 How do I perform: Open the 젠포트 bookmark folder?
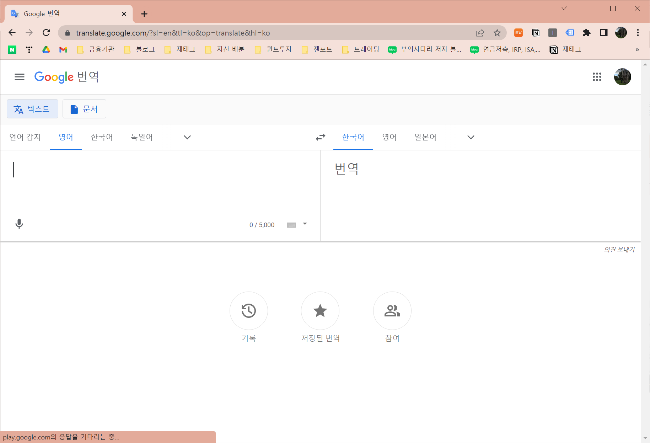(317, 50)
